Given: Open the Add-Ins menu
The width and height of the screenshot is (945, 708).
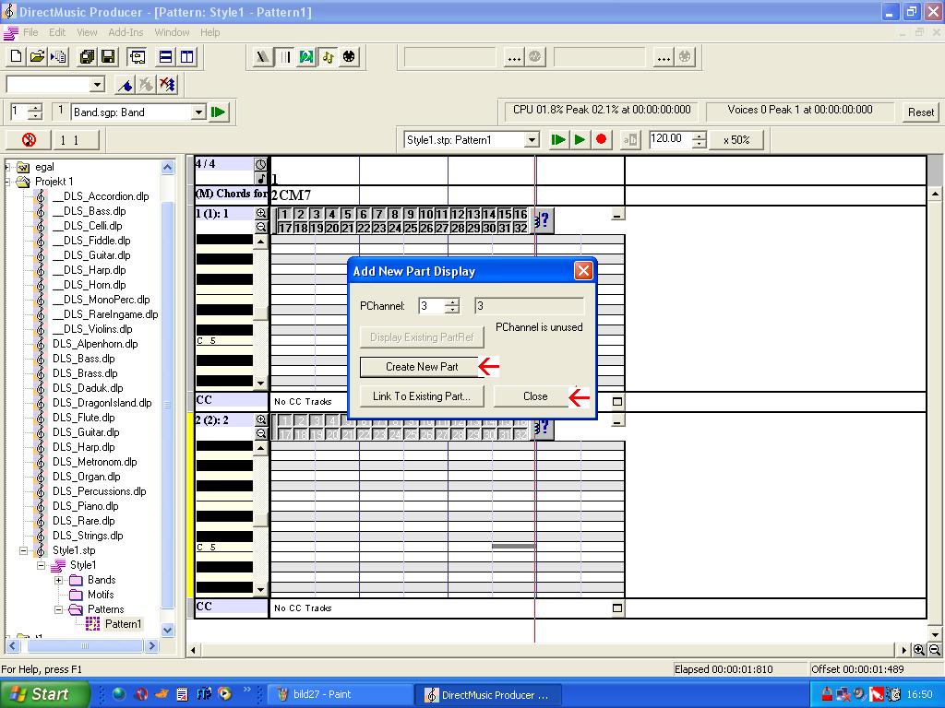Looking at the screenshot, I should pyautogui.click(x=126, y=32).
